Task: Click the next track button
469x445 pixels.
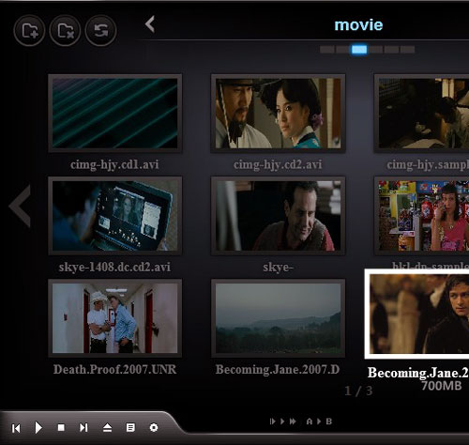Action: click(x=83, y=427)
